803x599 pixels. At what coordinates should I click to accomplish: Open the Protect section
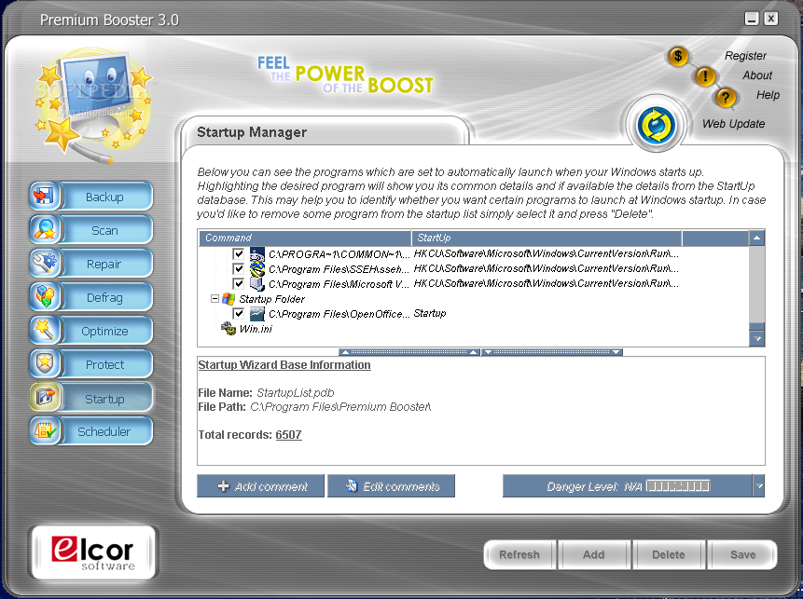[104, 365]
